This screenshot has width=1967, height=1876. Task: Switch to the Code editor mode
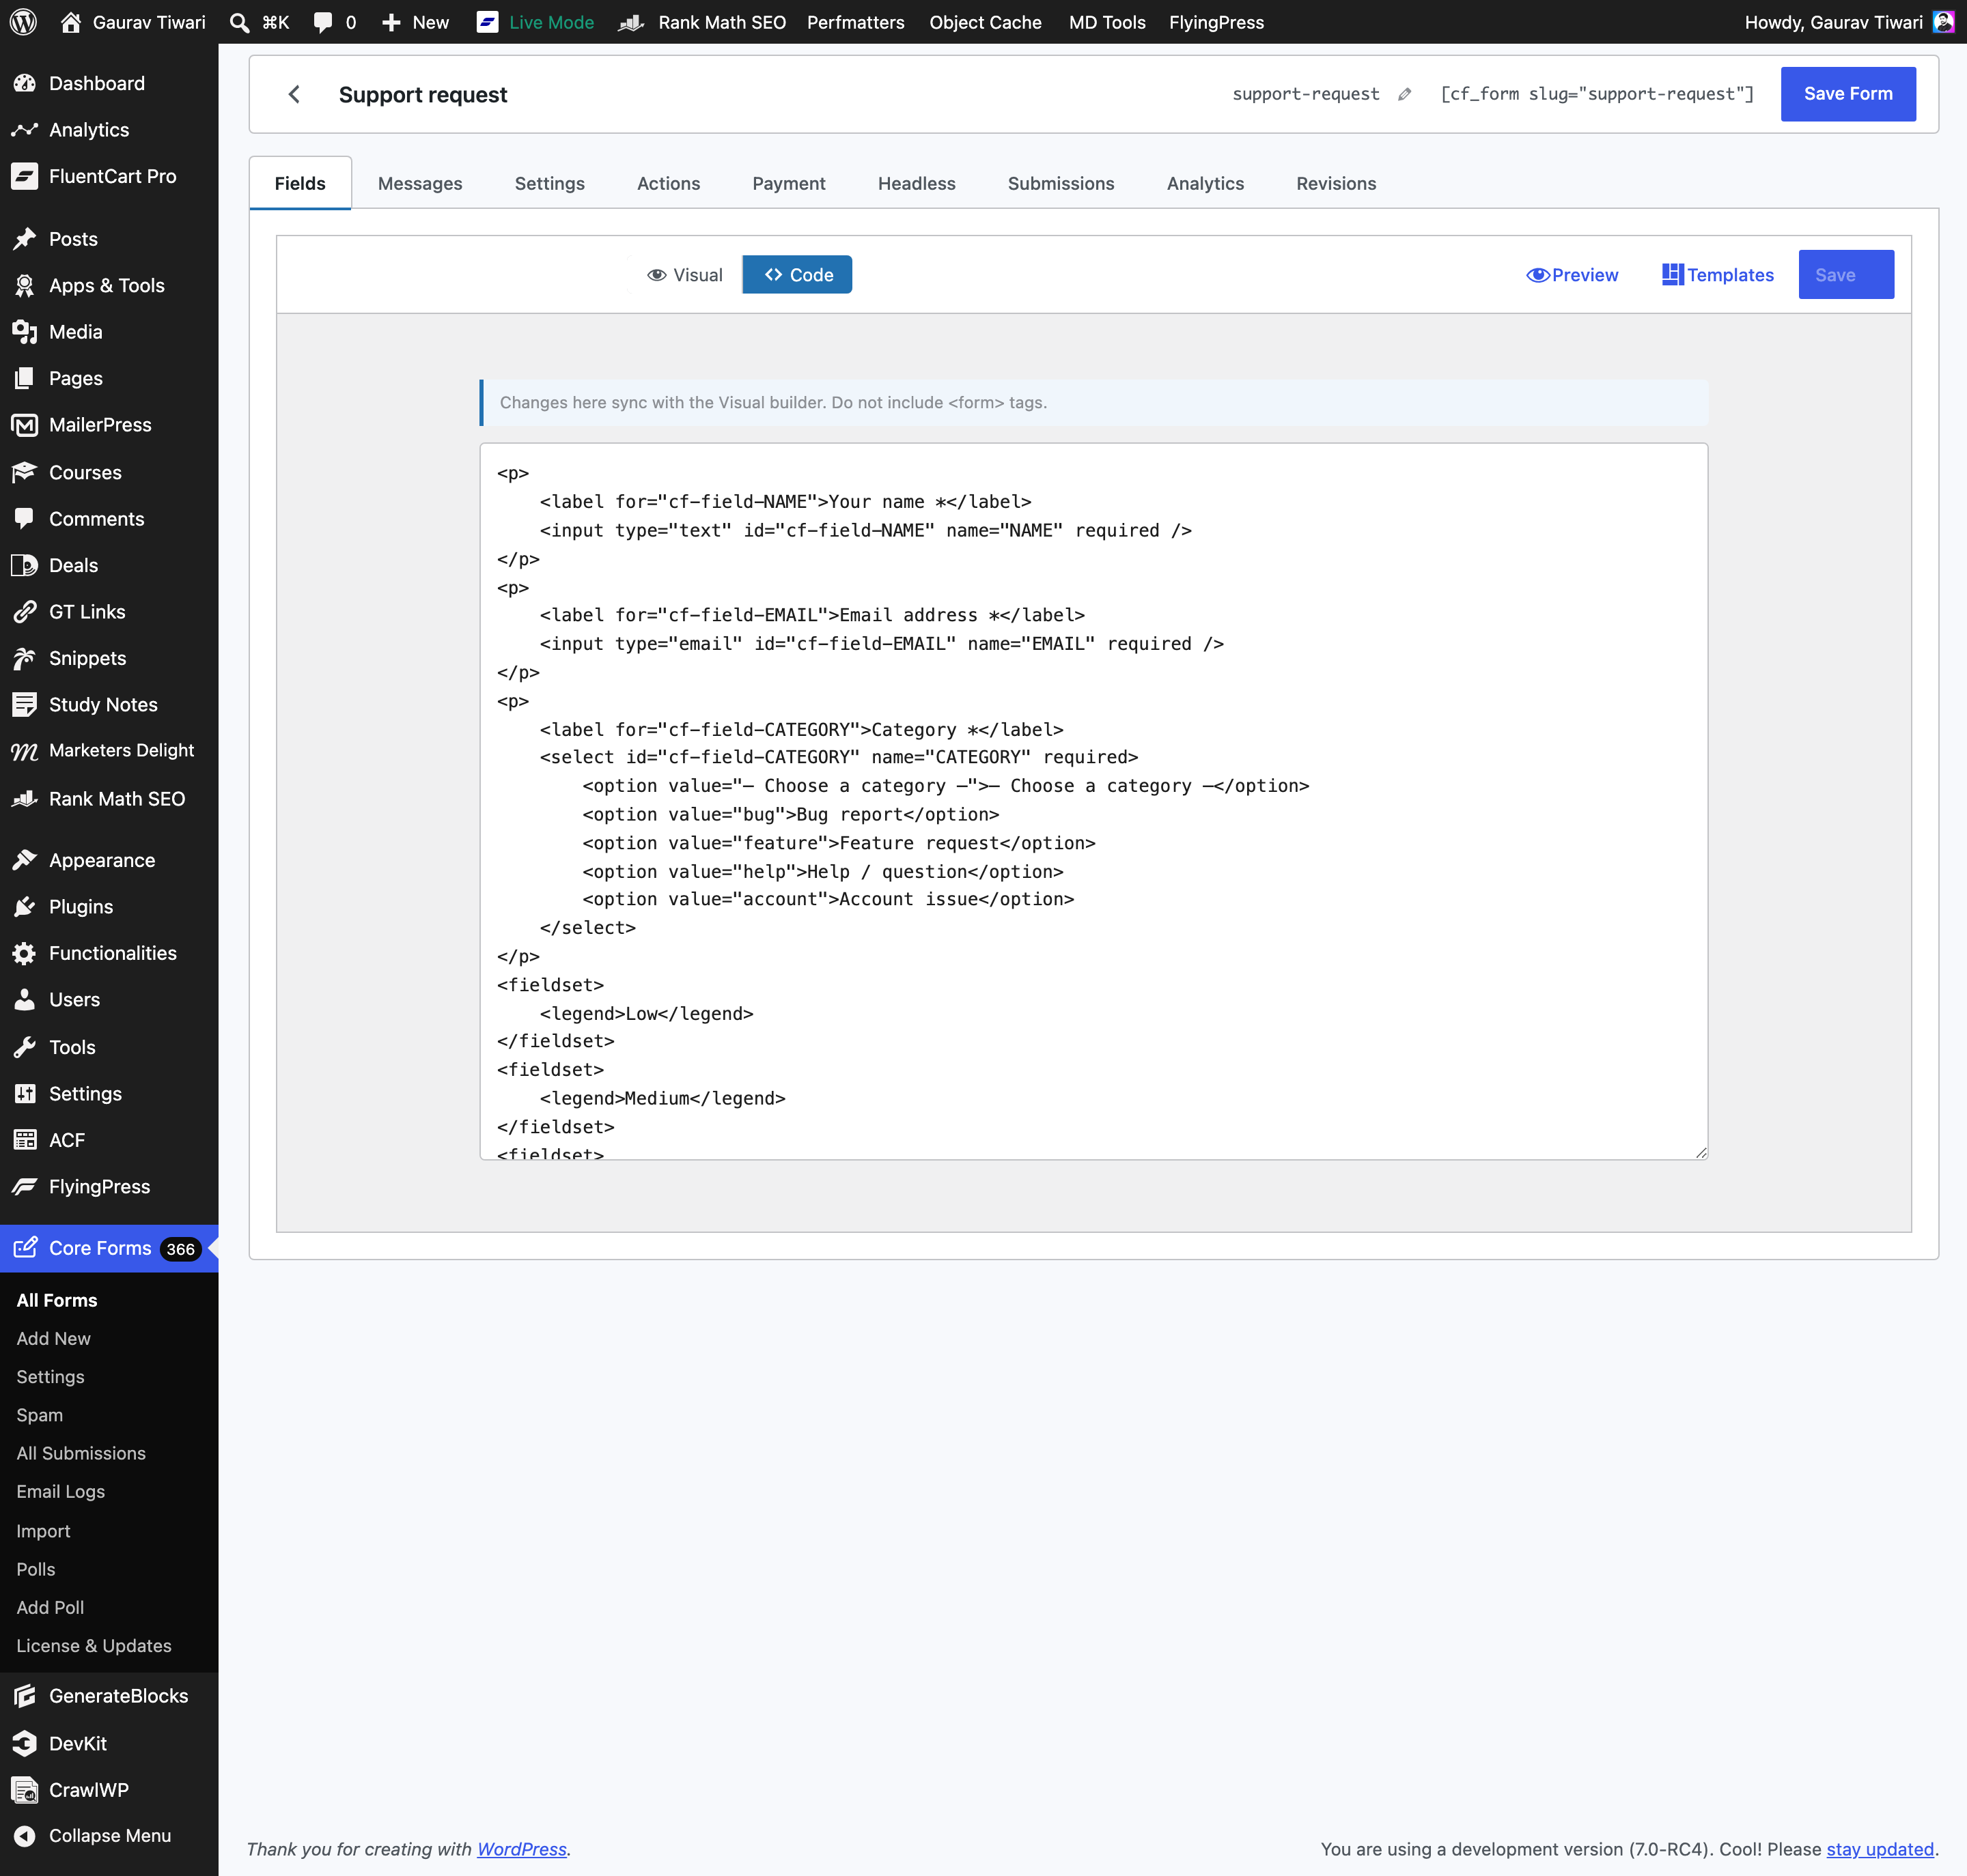pos(798,275)
